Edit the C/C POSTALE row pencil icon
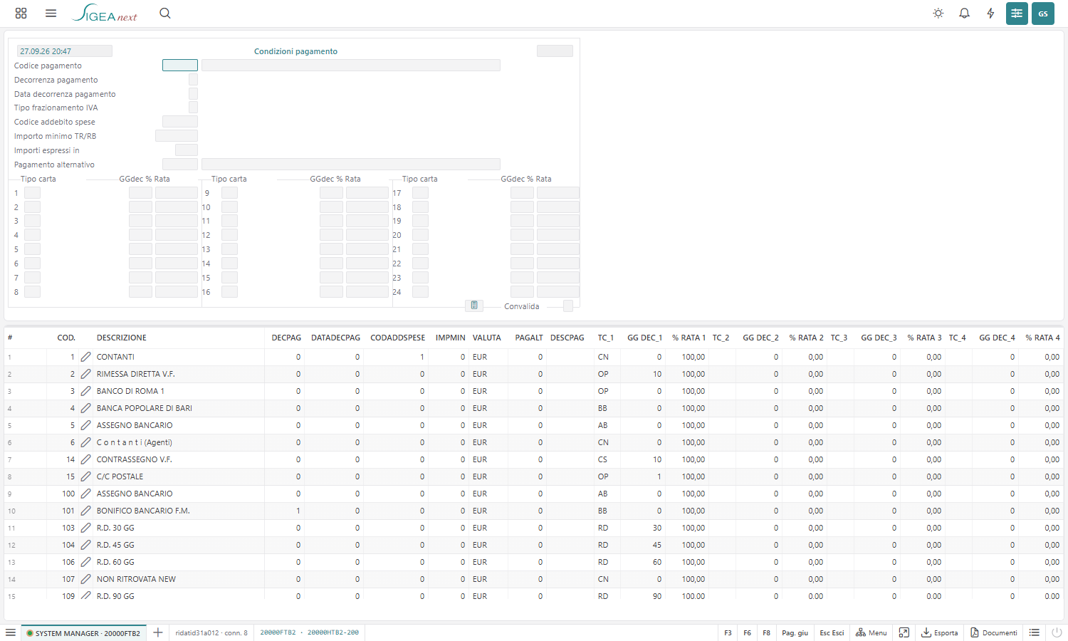 85,476
